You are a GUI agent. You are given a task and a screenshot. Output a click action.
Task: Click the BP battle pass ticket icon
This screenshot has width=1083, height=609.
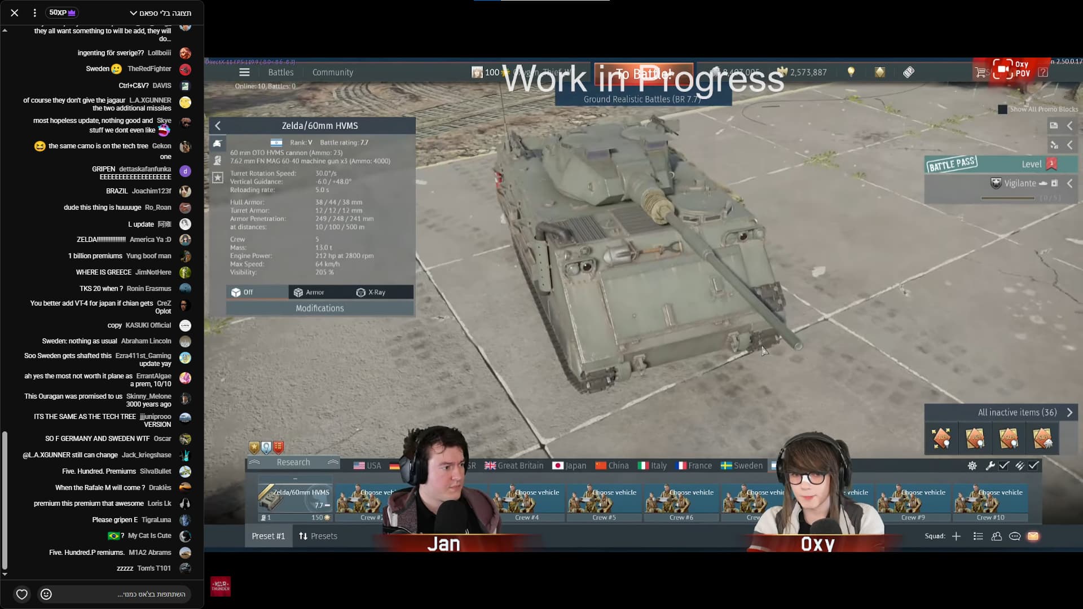click(x=908, y=72)
